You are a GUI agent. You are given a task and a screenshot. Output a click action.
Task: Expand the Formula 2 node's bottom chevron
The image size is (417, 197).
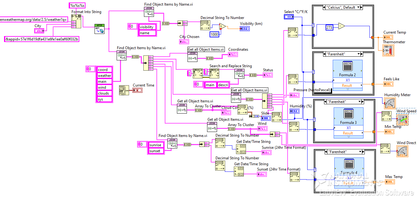348,89
